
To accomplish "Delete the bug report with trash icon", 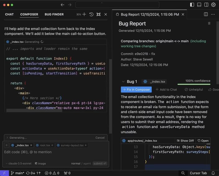I will coord(209,23).
